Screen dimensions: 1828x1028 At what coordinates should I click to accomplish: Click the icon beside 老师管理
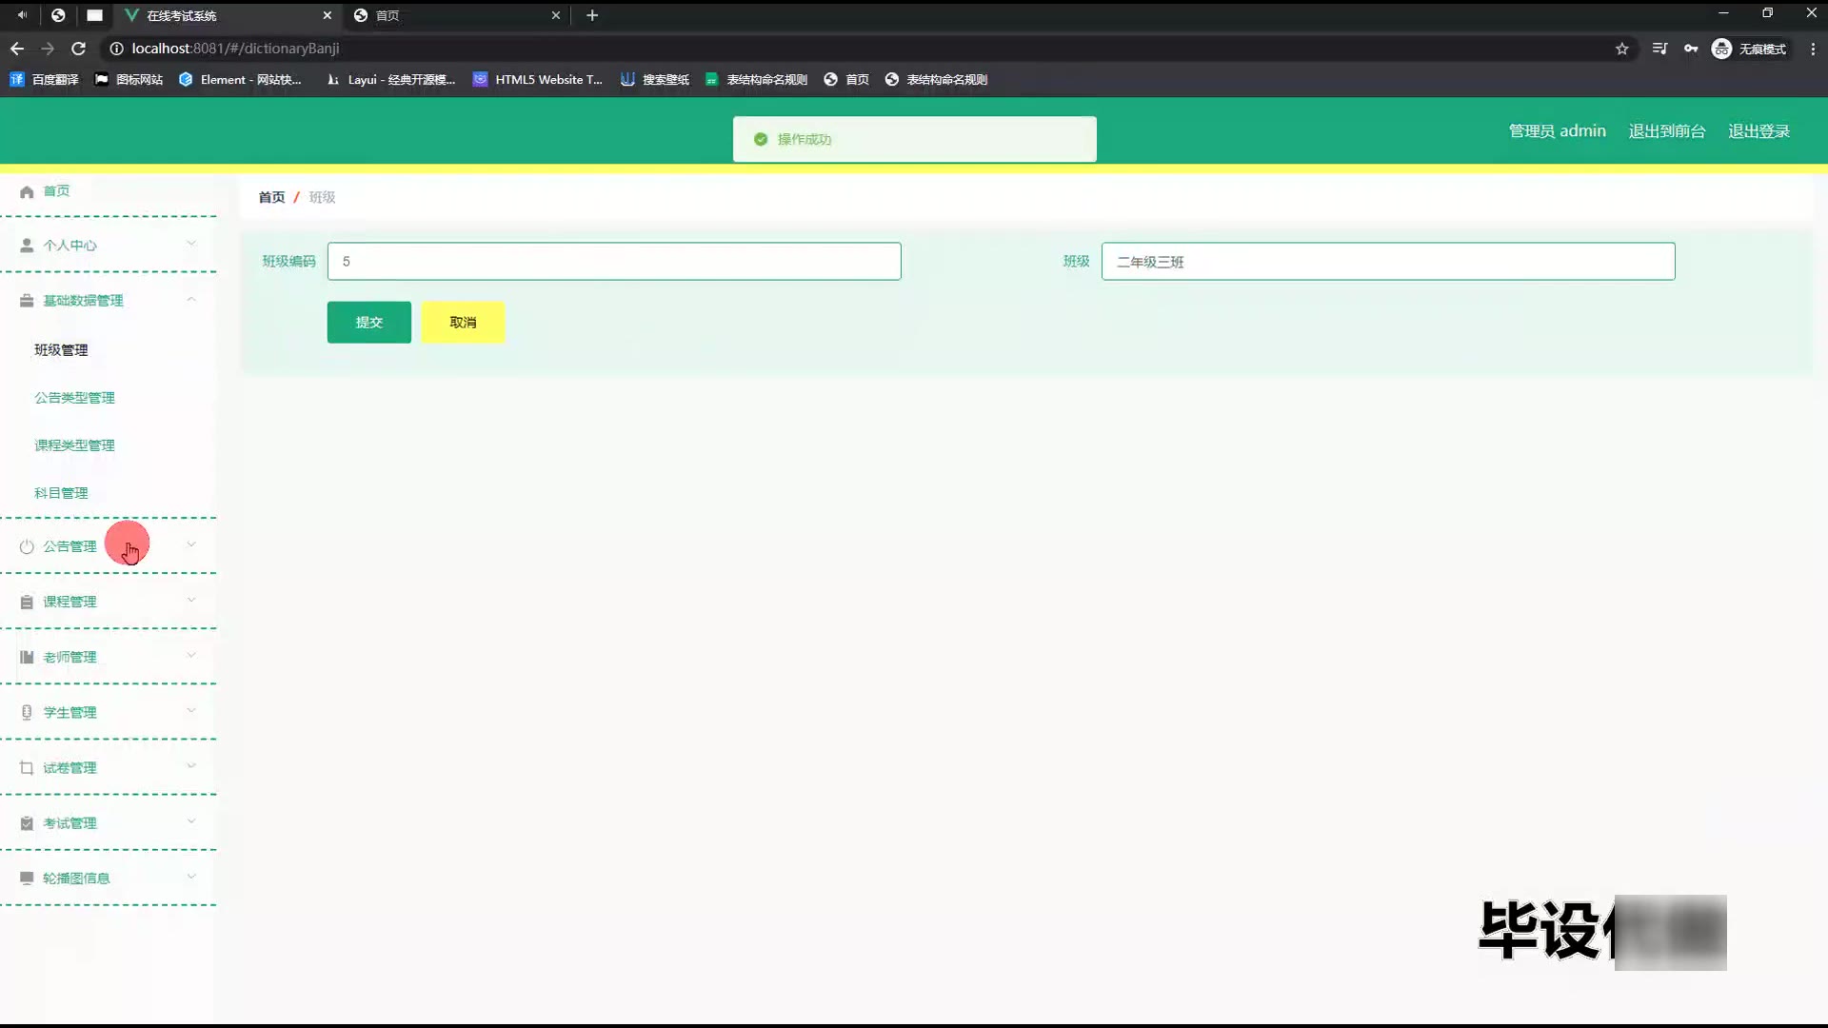[x=27, y=657]
